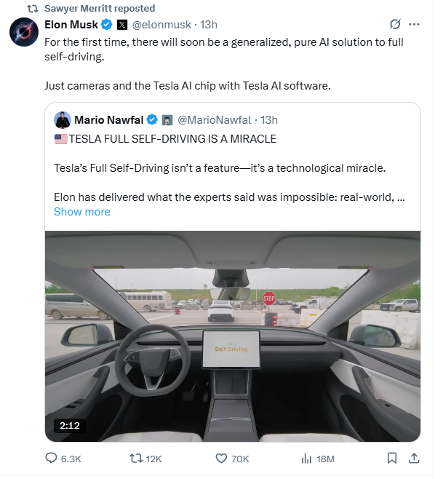Screen dimensions: 443x479
Task: Bookmark this post
Action: click(x=391, y=459)
